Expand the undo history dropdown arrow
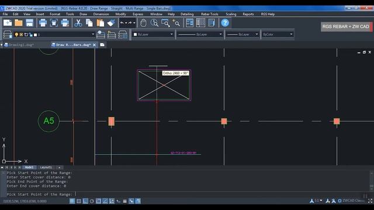Screen dimensions: 374x210 click(126, 23)
